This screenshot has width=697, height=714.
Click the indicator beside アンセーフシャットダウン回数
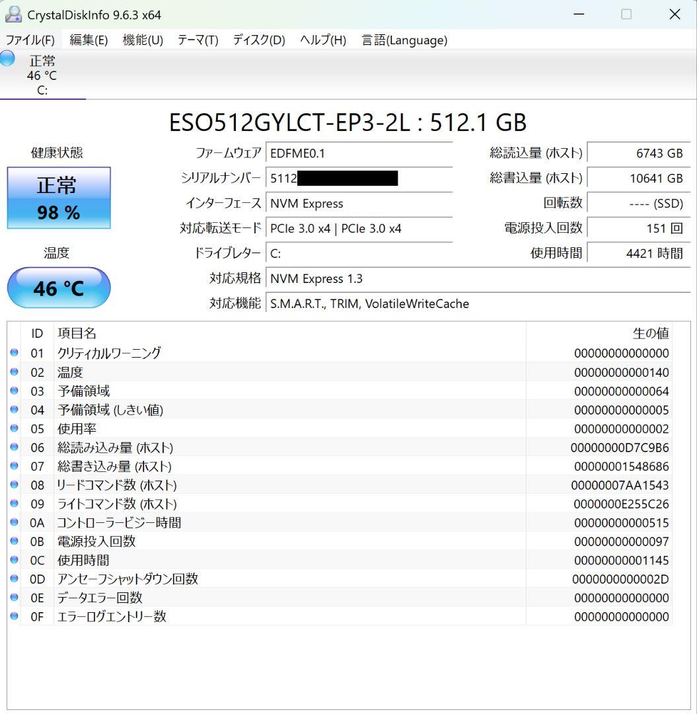coord(14,578)
